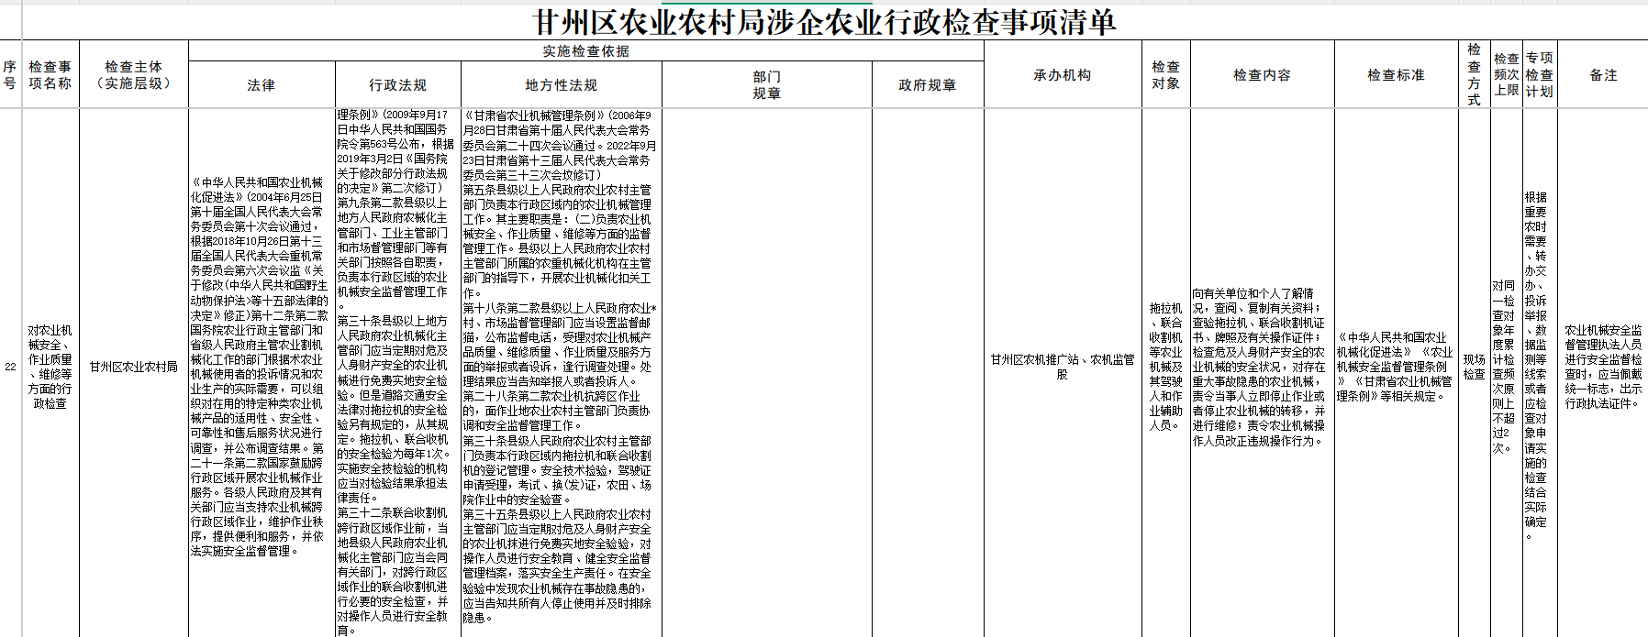
Task: Click the 检查主体（实施层级） header
Action: [133, 74]
